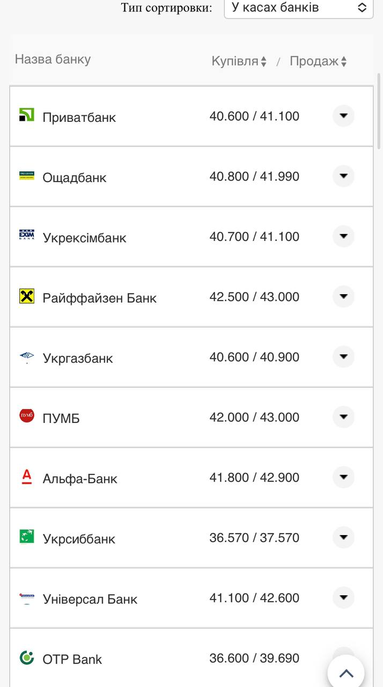Expand the Ощадбанк row arrow
Image resolution: width=383 pixels, height=687 pixels.
[343, 176]
